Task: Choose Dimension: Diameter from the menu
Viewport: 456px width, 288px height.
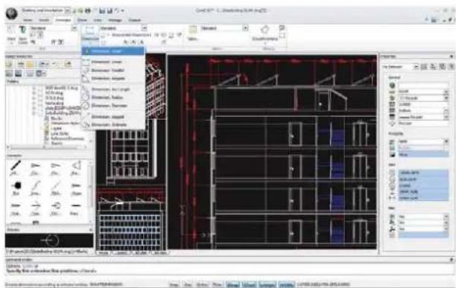Action: (x=113, y=106)
